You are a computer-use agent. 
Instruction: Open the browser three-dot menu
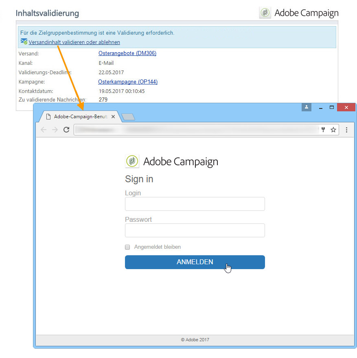point(346,130)
